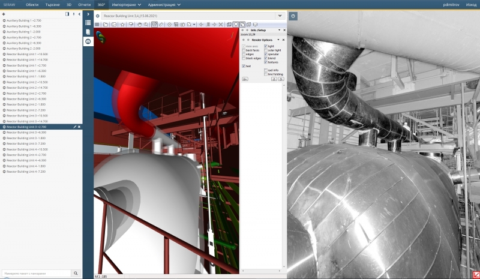Click the Изход logout link
This screenshot has height=279, width=480.
click(x=471, y=4)
